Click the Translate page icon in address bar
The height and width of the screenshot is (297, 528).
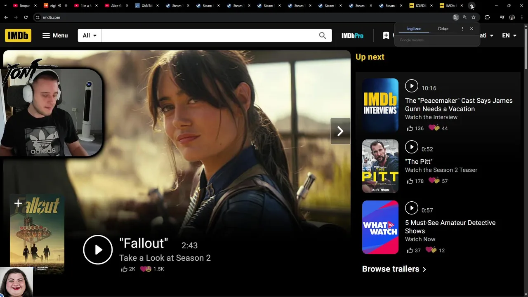click(456, 17)
